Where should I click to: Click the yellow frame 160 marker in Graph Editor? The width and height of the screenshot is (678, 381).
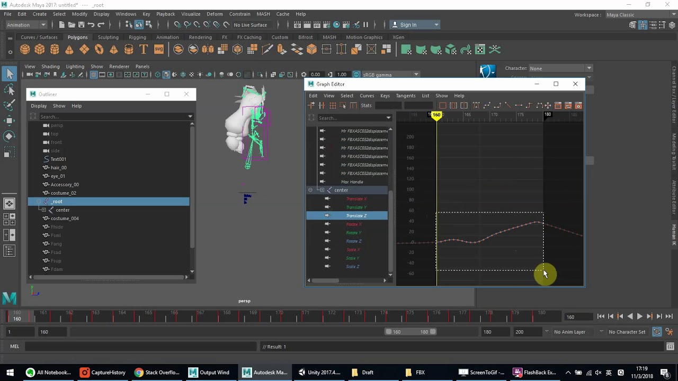point(436,115)
